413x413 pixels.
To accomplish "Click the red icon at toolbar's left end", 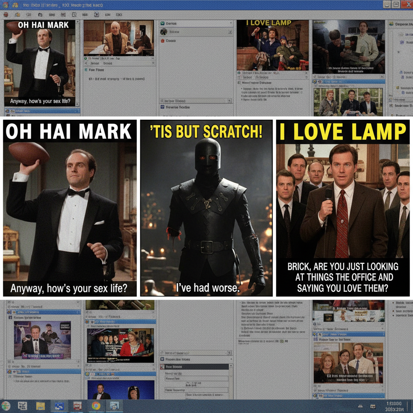I will point(6,15).
